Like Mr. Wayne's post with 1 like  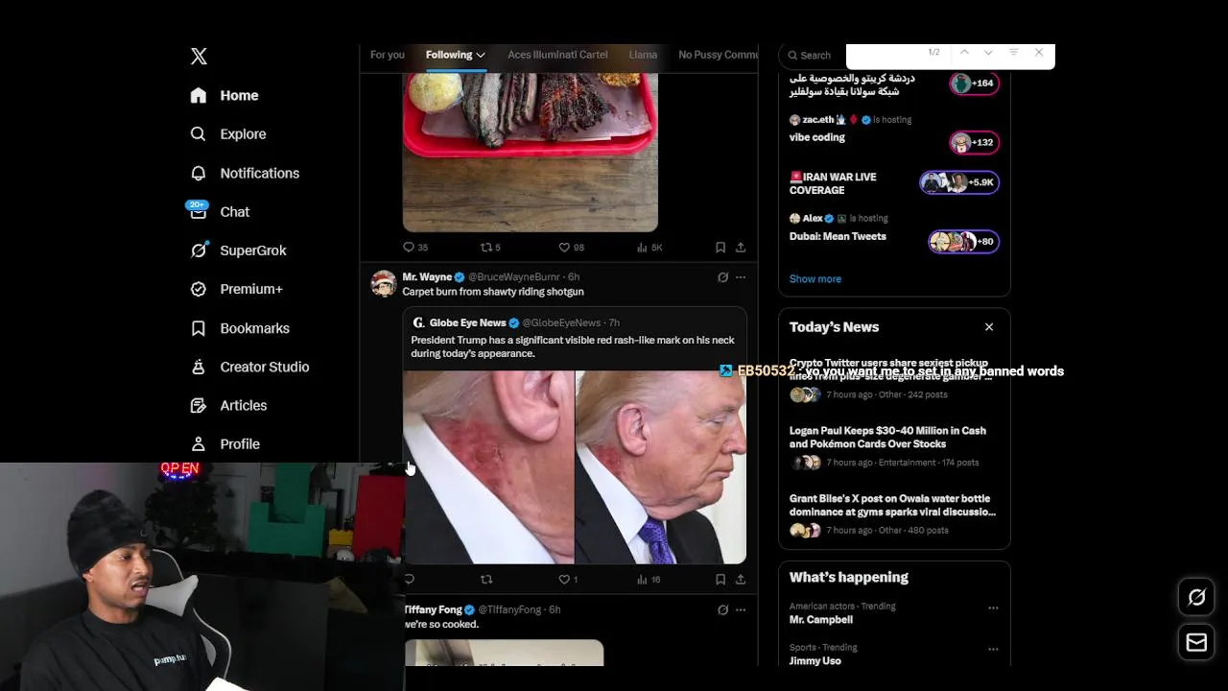pos(568,580)
